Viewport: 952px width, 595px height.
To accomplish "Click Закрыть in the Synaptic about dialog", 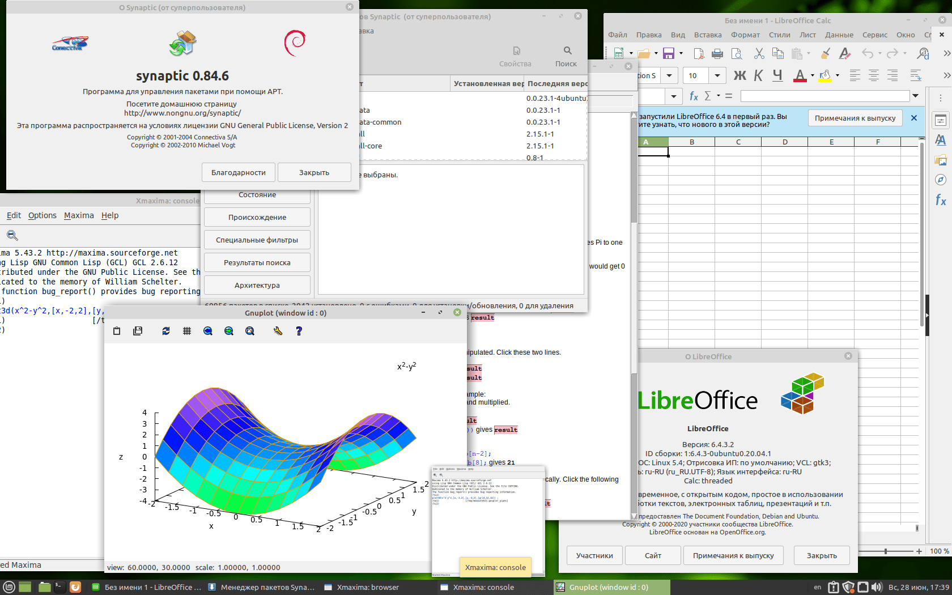I will pyautogui.click(x=314, y=172).
